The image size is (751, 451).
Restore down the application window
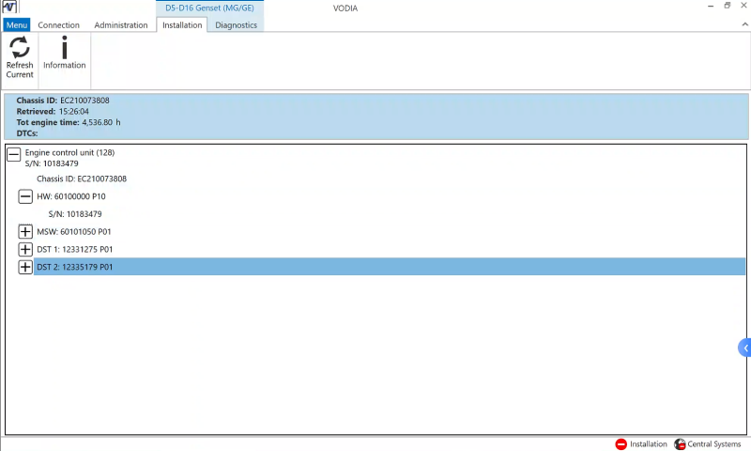tap(727, 7)
